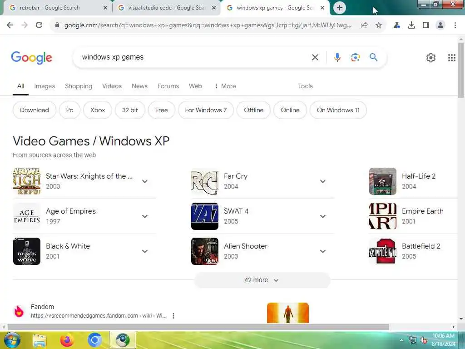Switch to the Web results tab
465x349 pixels.
click(x=195, y=86)
